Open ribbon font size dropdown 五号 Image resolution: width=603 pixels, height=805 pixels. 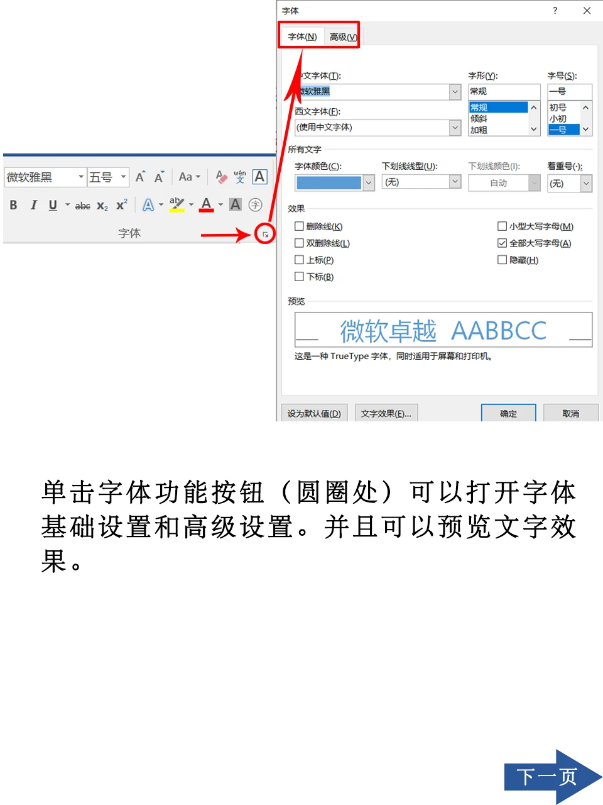[123, 177]
